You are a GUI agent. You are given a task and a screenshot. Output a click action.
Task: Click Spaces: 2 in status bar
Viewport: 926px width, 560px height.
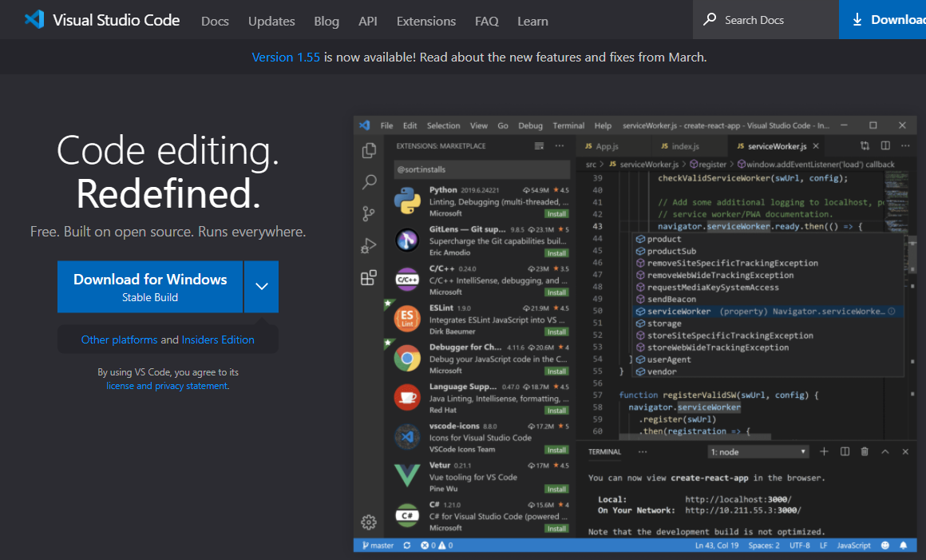point(764,546)
